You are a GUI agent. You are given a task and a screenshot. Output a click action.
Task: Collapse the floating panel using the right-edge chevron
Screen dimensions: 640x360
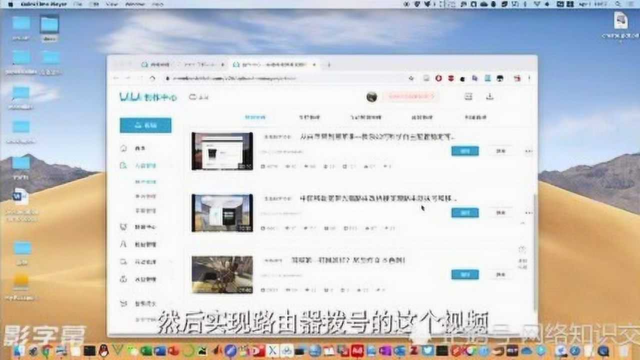coord(522,223)
